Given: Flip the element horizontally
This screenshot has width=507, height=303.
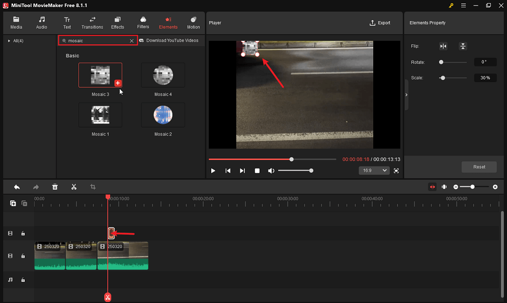Looking at the screenshot, I should [443, 46].
